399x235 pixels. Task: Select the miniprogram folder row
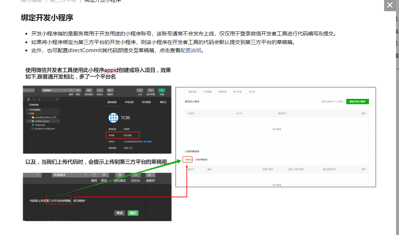click(43, 121)
